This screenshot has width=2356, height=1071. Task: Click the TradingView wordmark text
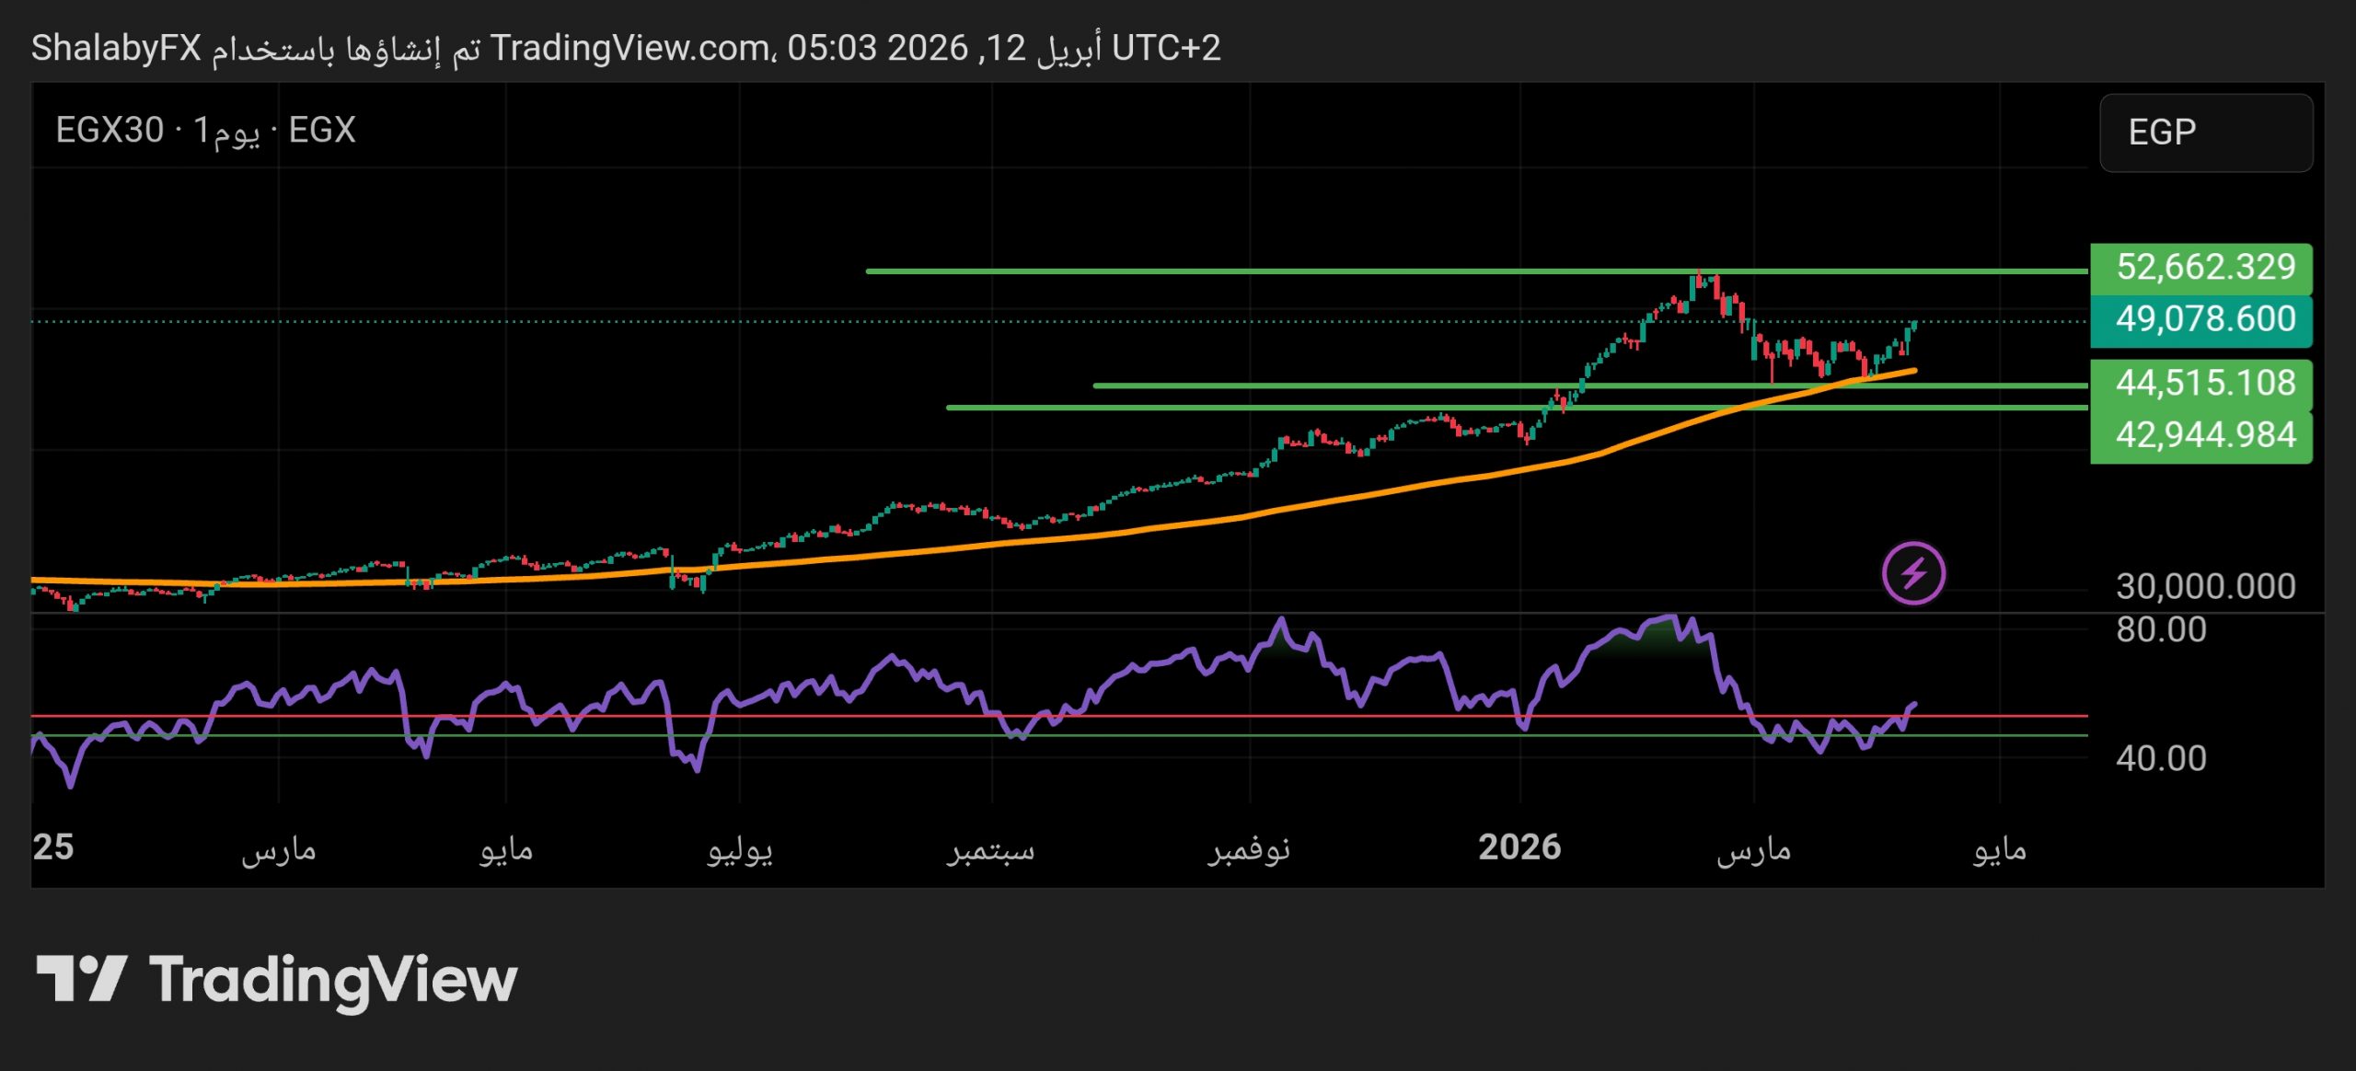coord(333,981)
